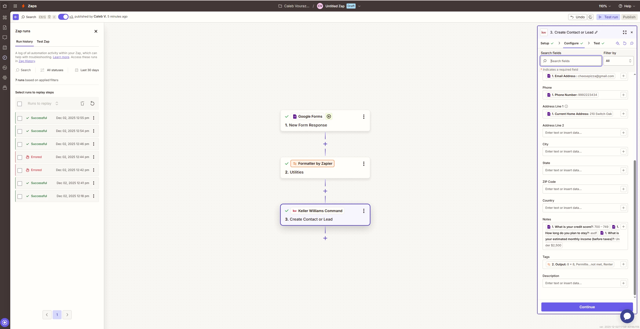640x329 pixels.
Task: Add step below Keller Williams Command
Action: pos(325,238)
